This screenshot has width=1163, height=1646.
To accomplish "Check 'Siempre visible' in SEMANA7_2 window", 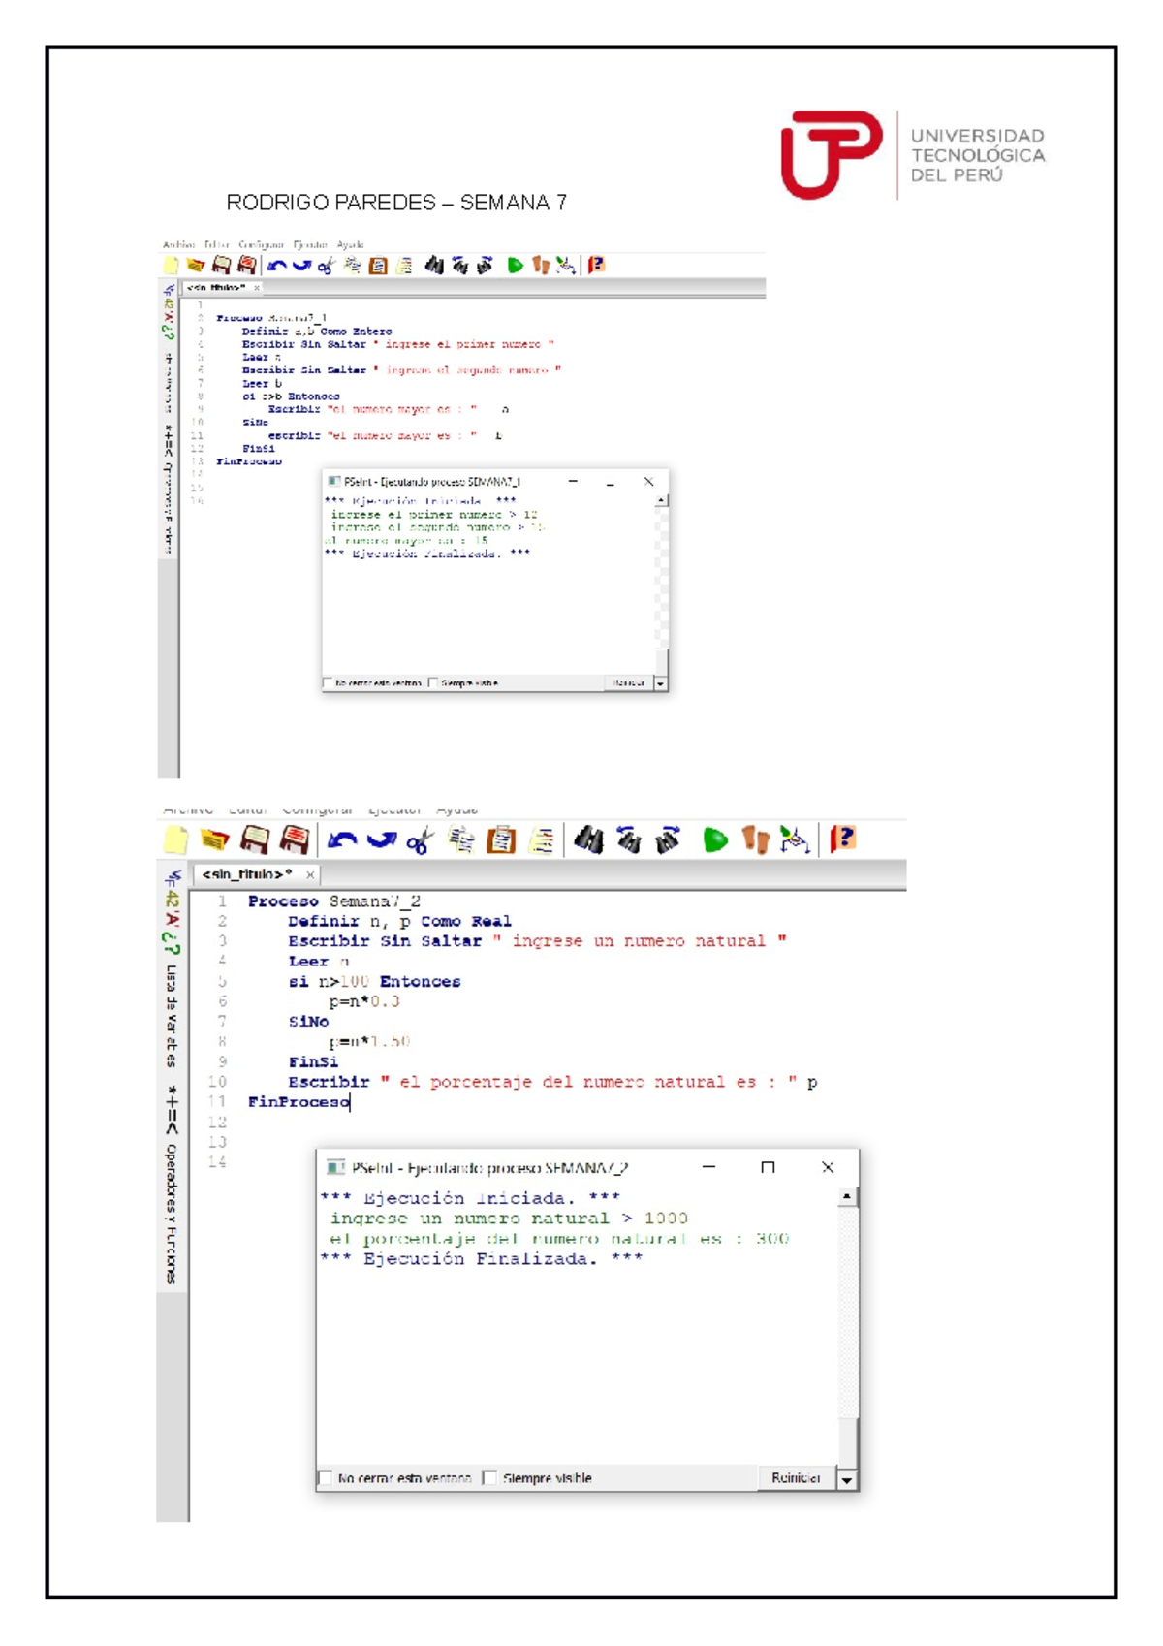I will point(490,1478).
